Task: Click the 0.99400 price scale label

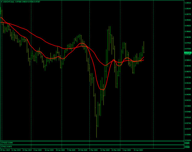Action: tap(188, 20)
